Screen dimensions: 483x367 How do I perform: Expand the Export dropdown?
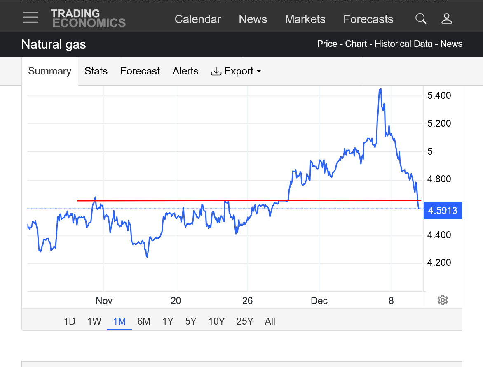[236, 71]
